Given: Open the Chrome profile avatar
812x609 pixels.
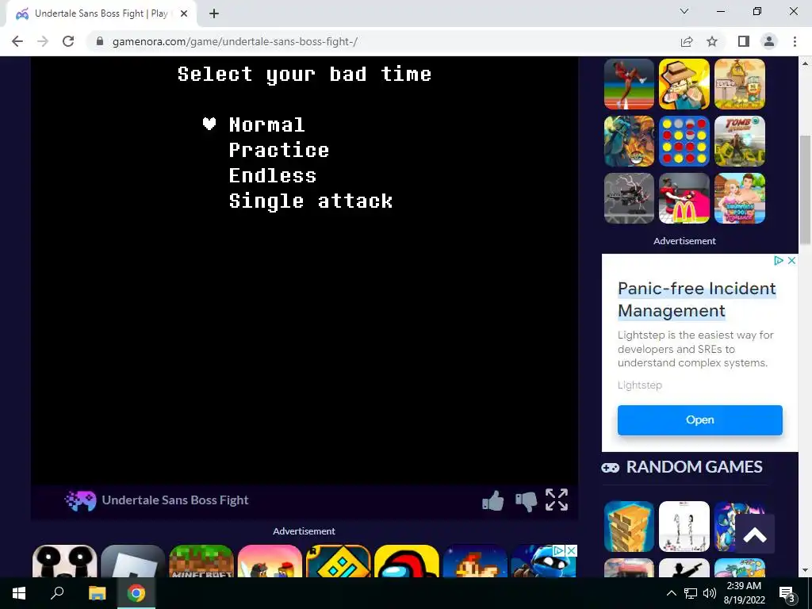Looking at the screenshot, I should tap(769, 41).
